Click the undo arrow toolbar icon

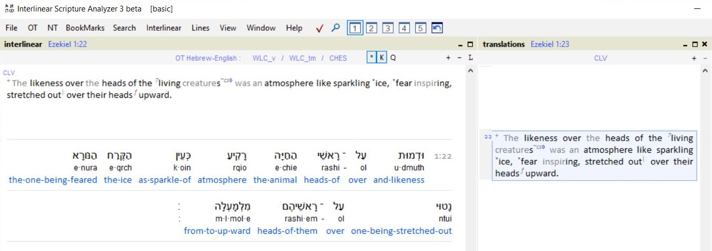(437, 28)
